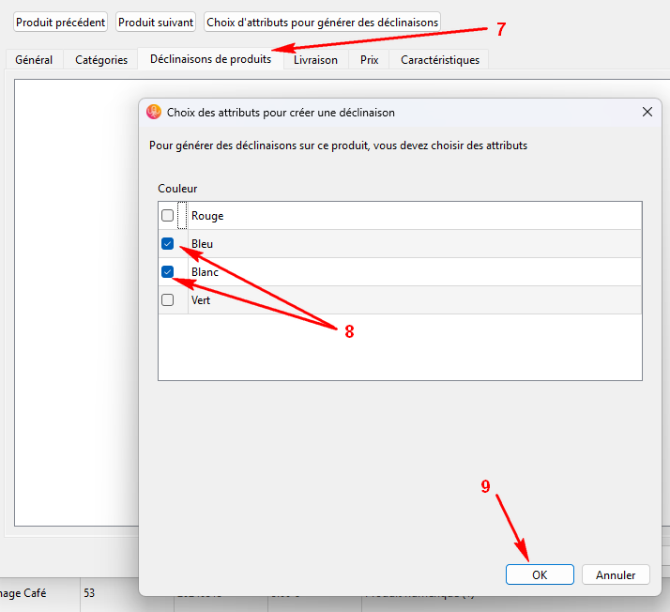Switch to the Catégories tab

coord(101,60)
